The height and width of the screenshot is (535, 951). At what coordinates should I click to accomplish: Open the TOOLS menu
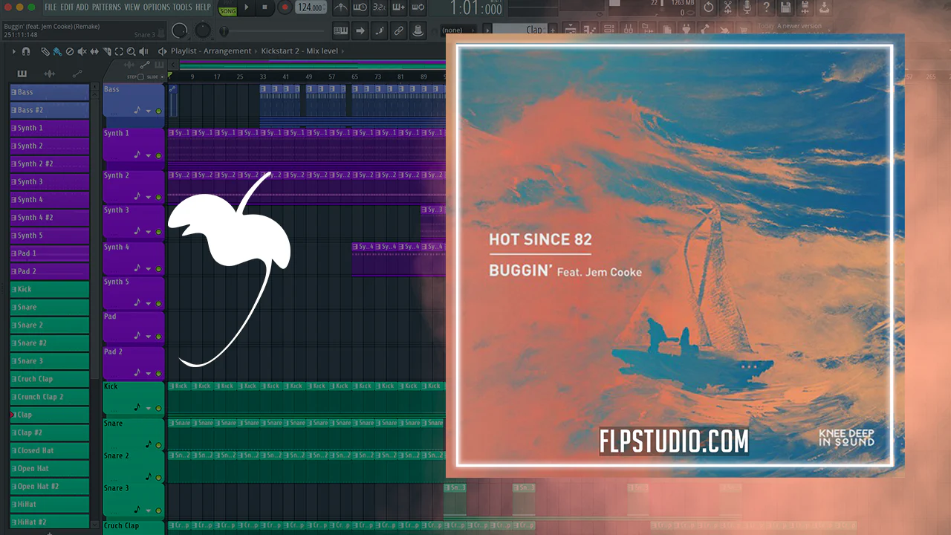182,7
